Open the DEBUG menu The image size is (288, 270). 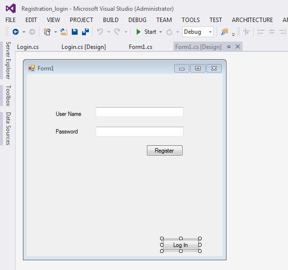tap(137, 20)
